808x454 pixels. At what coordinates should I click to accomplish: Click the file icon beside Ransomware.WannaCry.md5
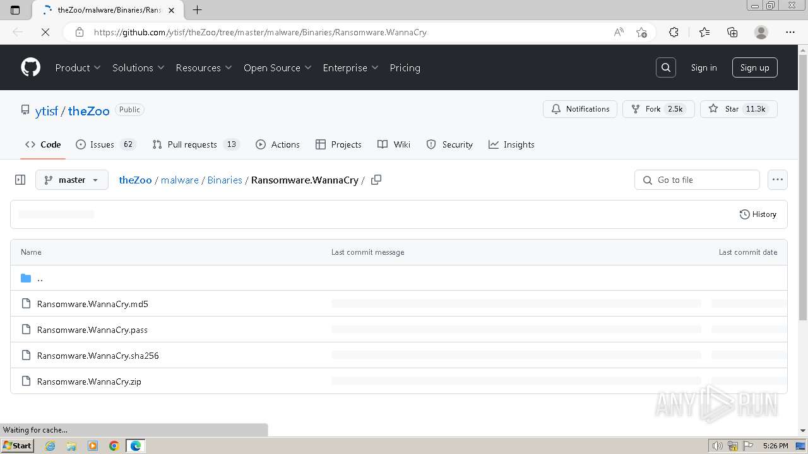26,304
